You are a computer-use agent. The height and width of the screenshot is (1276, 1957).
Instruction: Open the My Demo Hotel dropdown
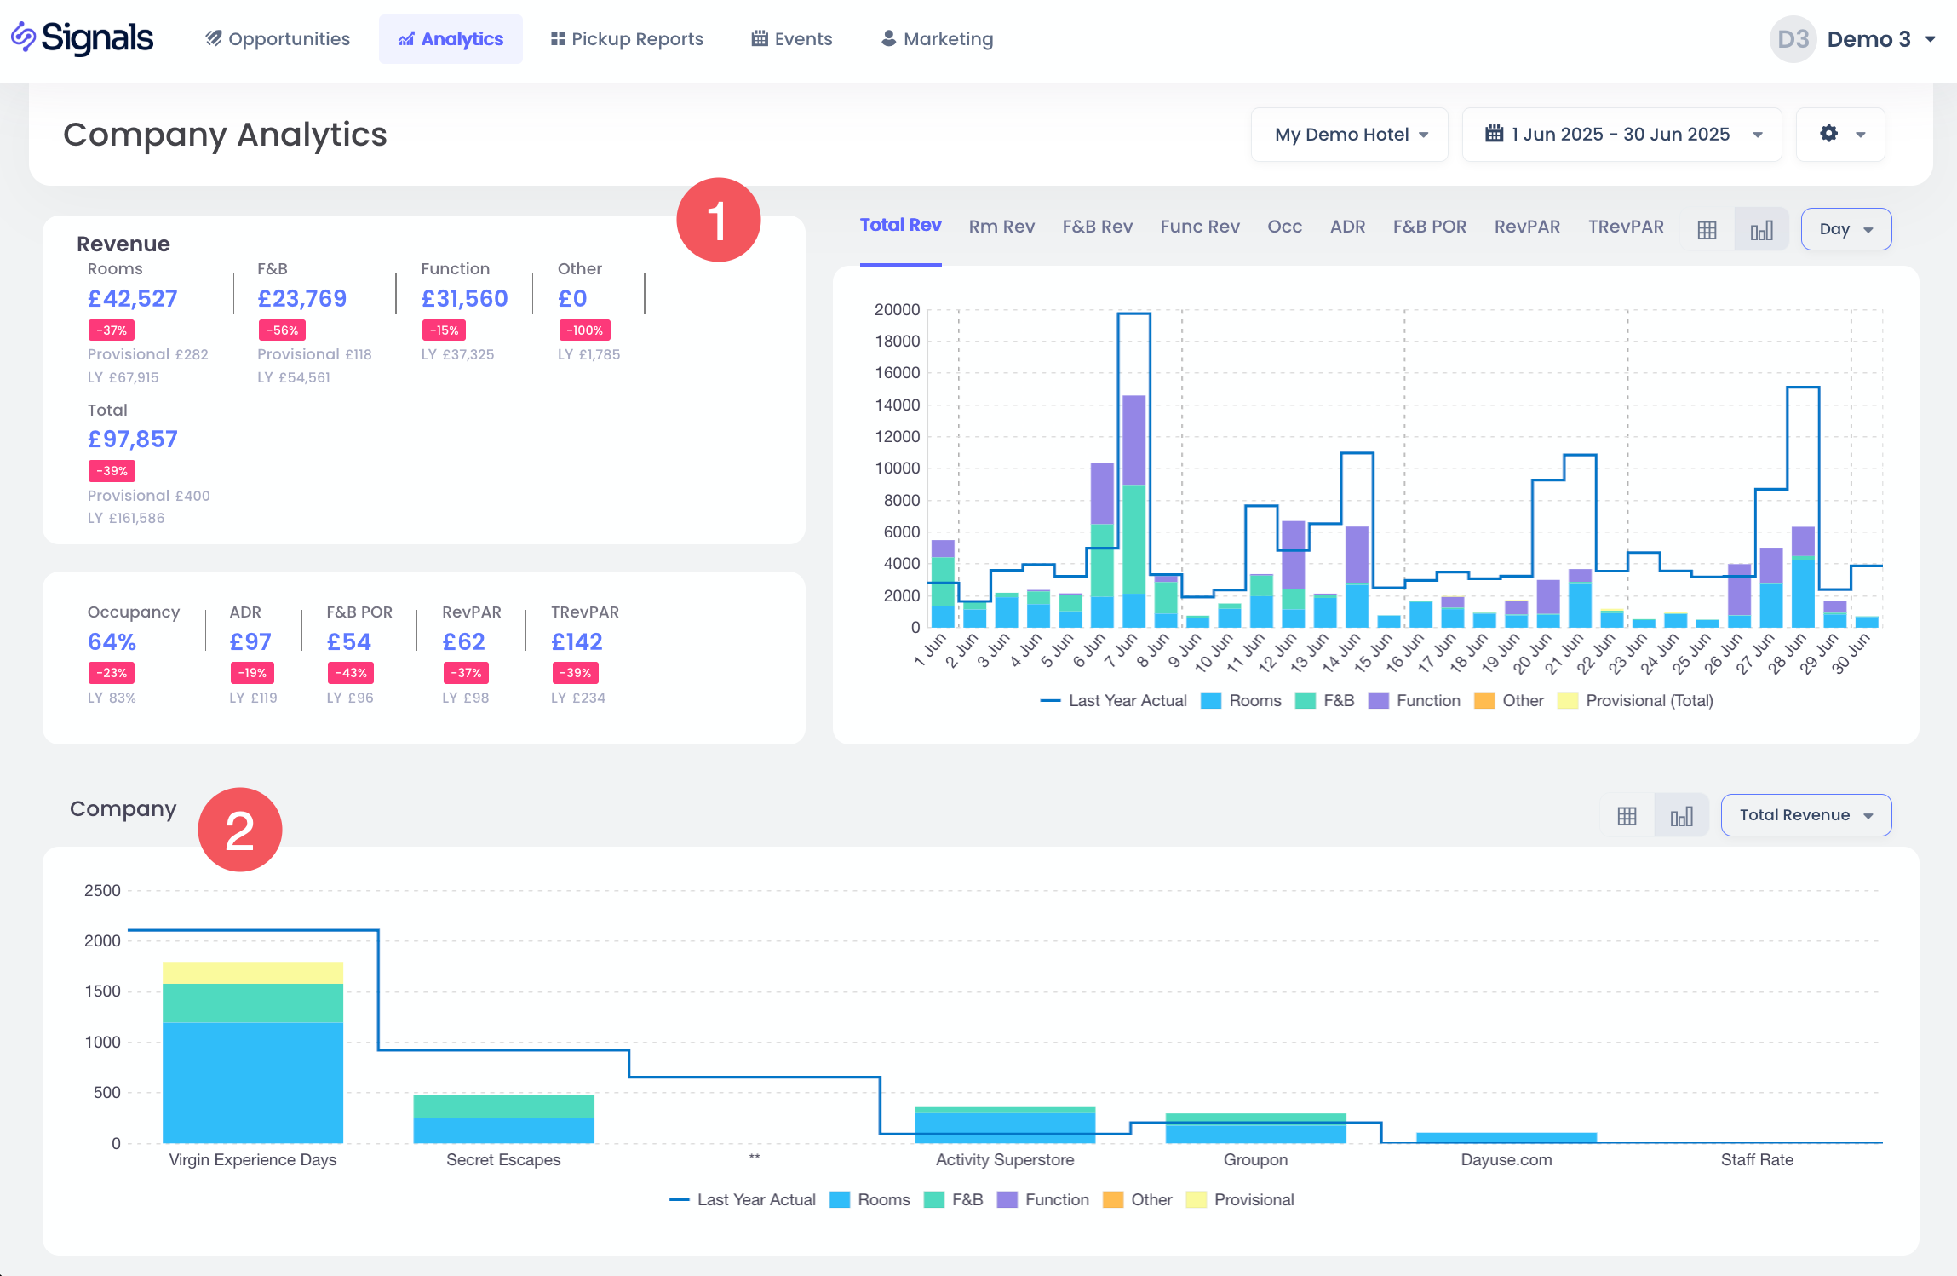[1349, 135]
